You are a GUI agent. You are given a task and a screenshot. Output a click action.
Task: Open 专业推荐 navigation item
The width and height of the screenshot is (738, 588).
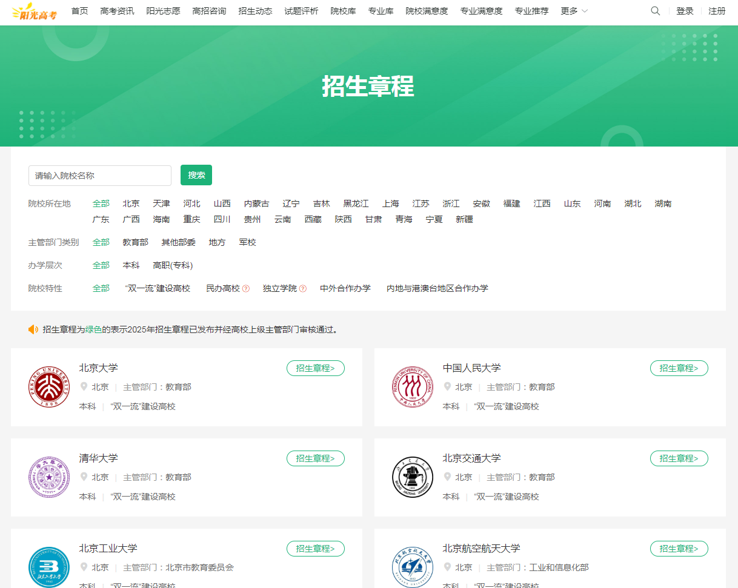coord(531,11)
